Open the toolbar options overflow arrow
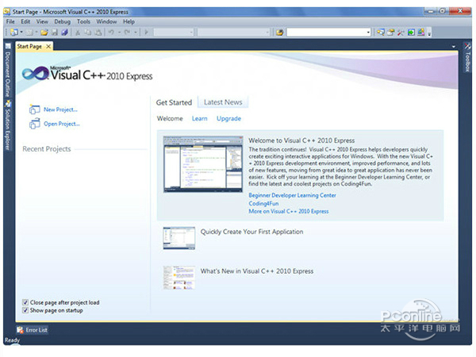The image size is (476, 357). coord(429,33)
